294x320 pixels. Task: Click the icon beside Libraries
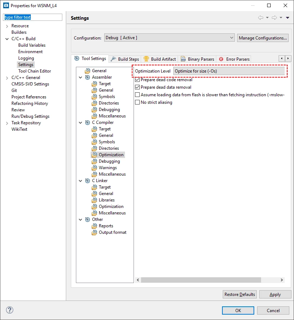(x=95, y=200)
